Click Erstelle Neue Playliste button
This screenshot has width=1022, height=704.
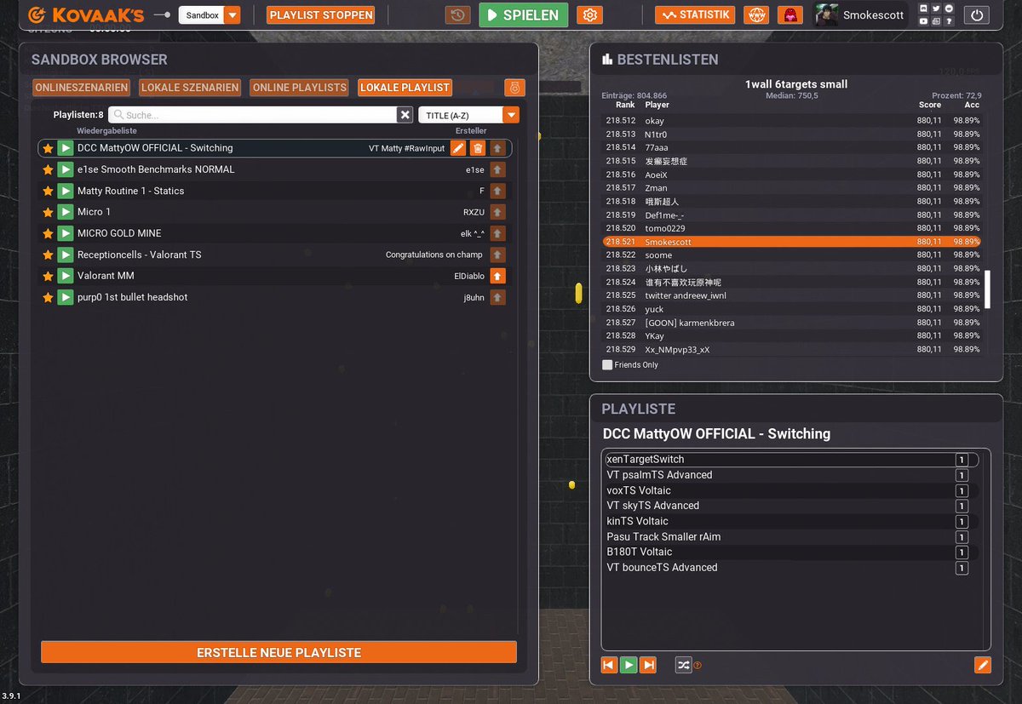coord(279,653)
